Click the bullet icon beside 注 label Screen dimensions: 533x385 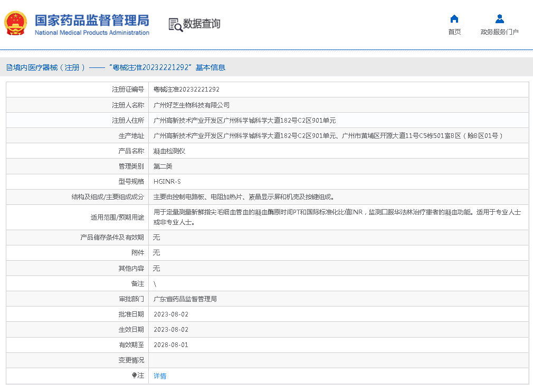coord(135,376)
